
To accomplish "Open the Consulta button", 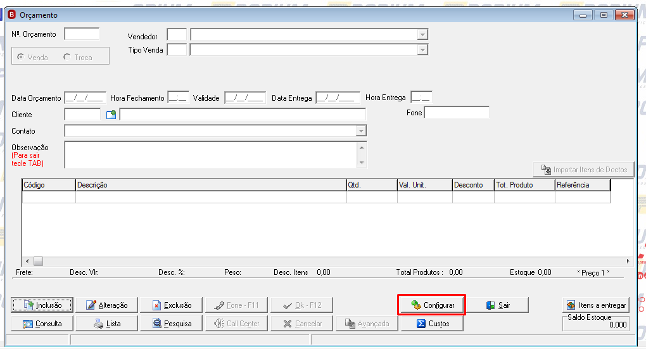I will coord(42,324).
